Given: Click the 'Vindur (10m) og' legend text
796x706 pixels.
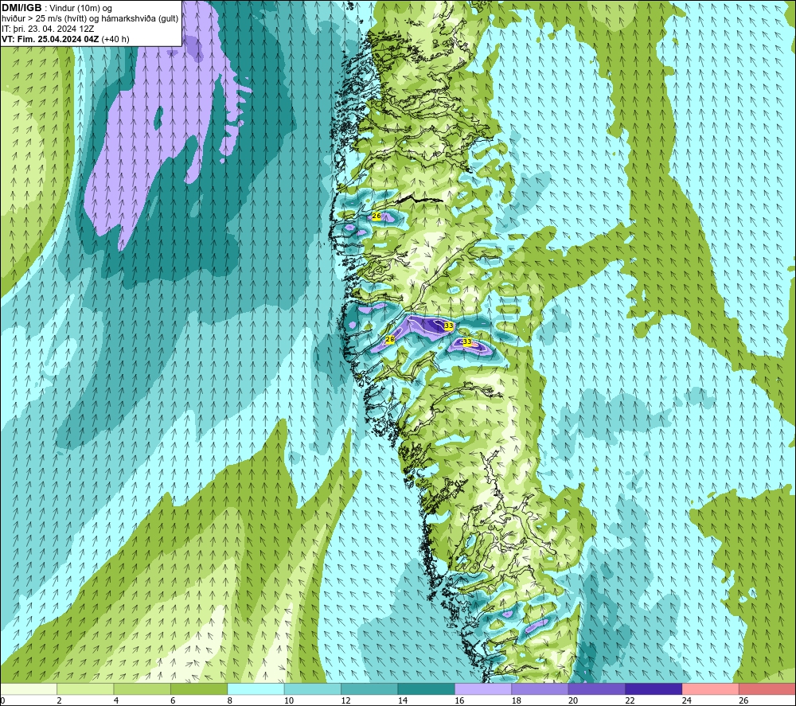Looking at the screenshot, I should point(81,9).
